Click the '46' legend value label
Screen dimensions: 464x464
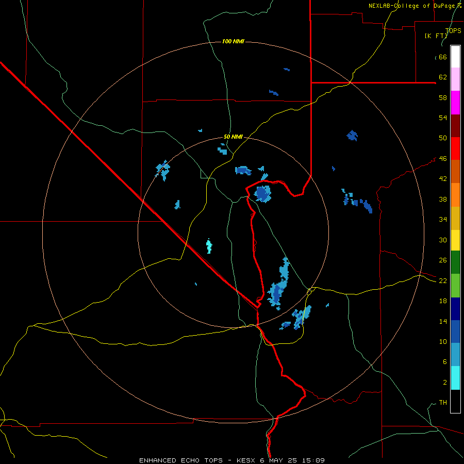coord(443,159)
